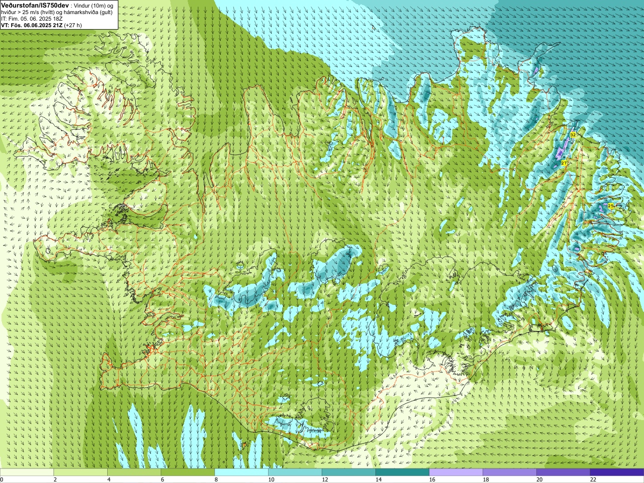644x483 pixels.
Task: Click the "Vindur (10m) og" description text
Action: [x=93, y=5]
